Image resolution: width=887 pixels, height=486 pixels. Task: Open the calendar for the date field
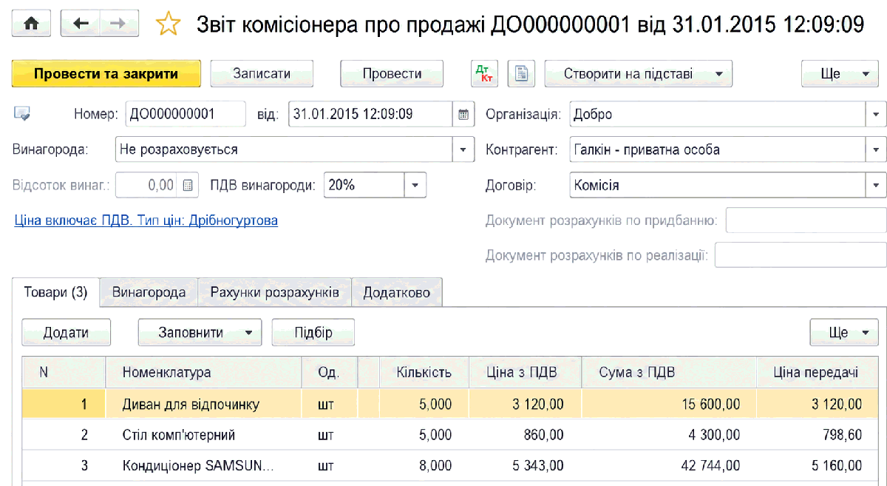[463, 114]
